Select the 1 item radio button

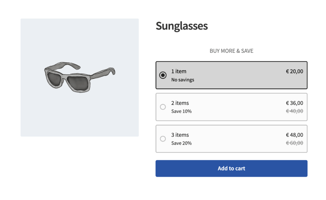163,75
